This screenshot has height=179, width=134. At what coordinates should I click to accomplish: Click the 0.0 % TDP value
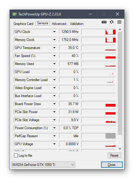coord(69,128)
